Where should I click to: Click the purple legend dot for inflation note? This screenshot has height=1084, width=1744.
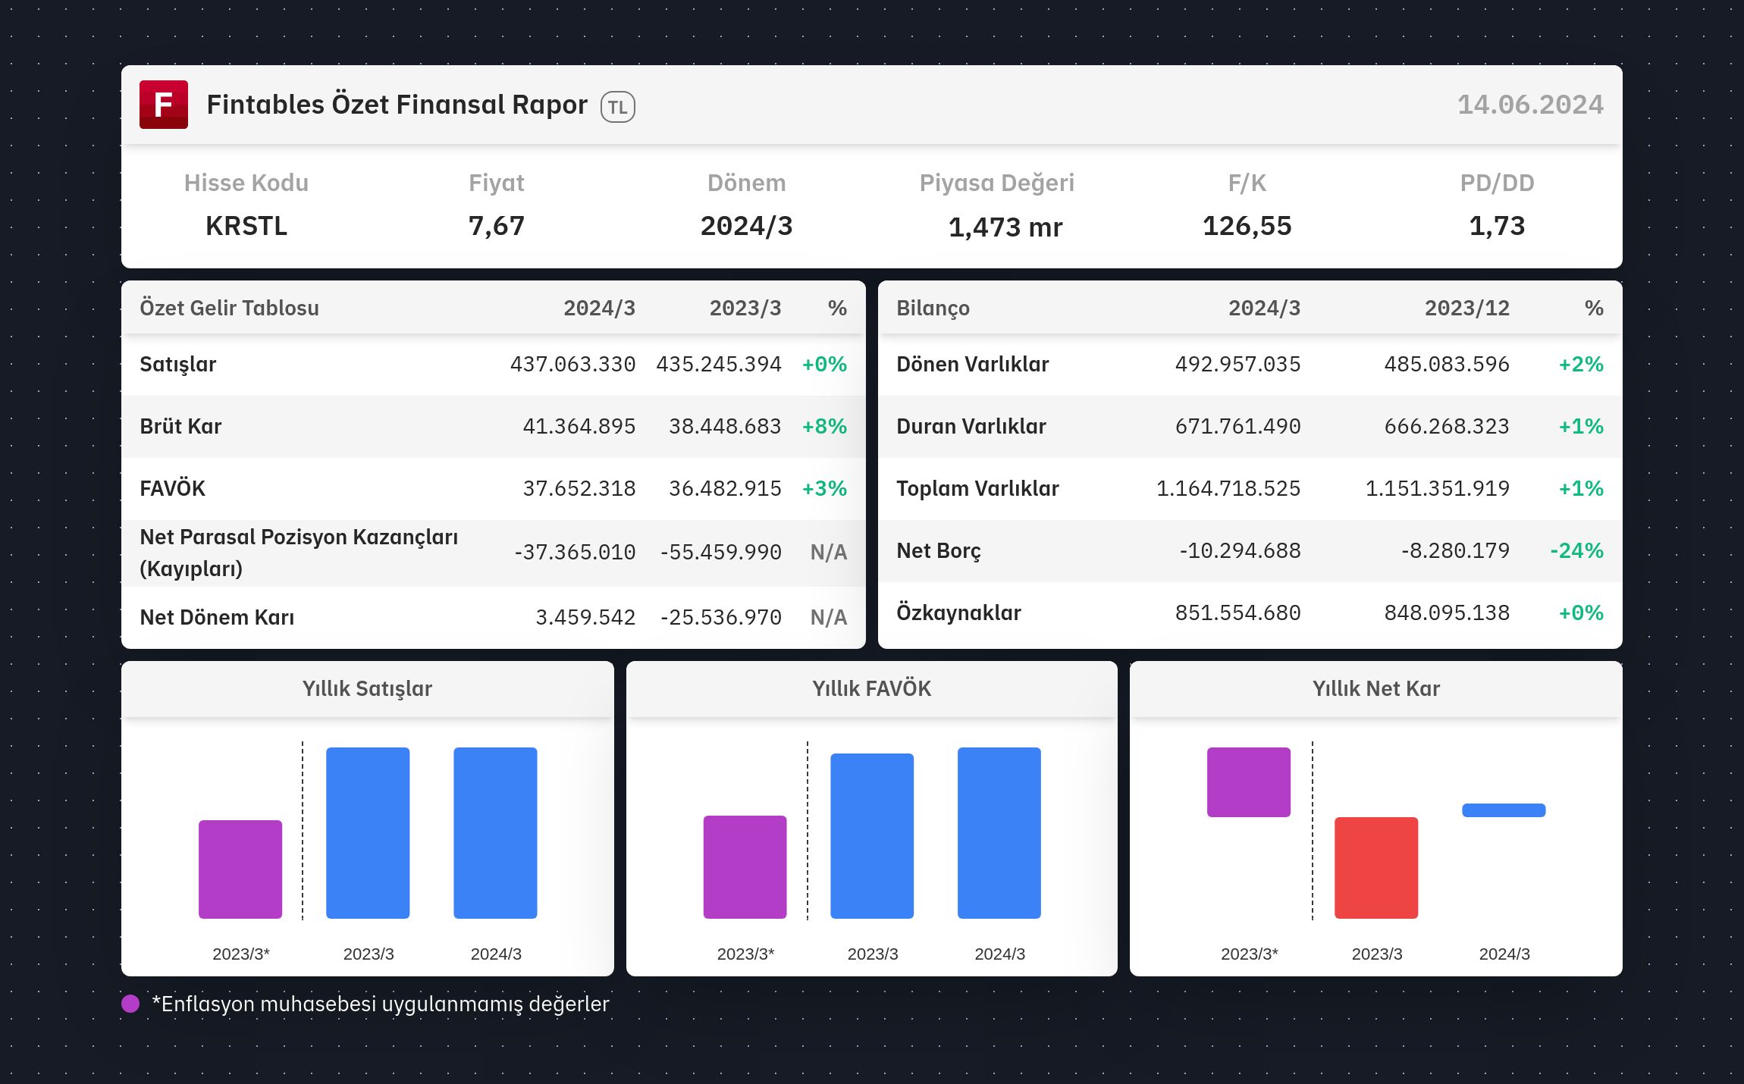(x=130, y=1004)
